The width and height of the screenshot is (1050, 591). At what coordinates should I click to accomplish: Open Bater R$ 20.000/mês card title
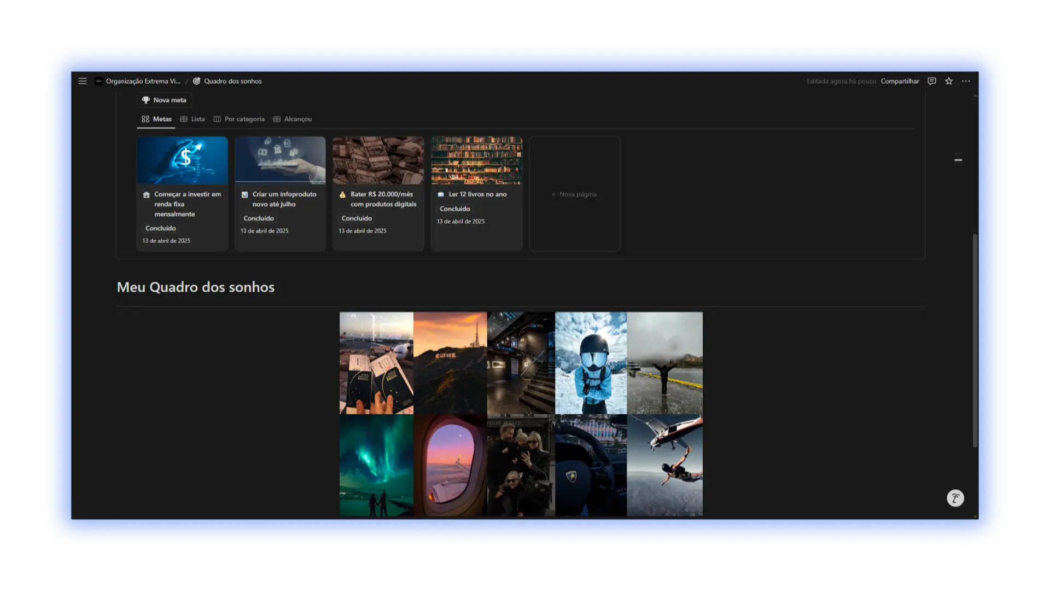click(383, 199)
